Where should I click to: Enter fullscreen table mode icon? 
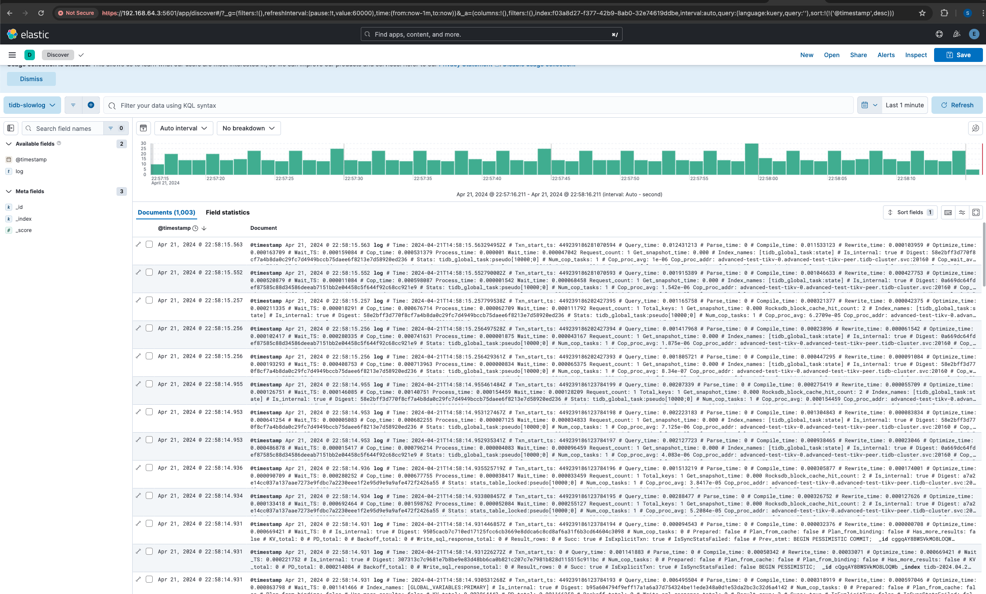(976, 212)
